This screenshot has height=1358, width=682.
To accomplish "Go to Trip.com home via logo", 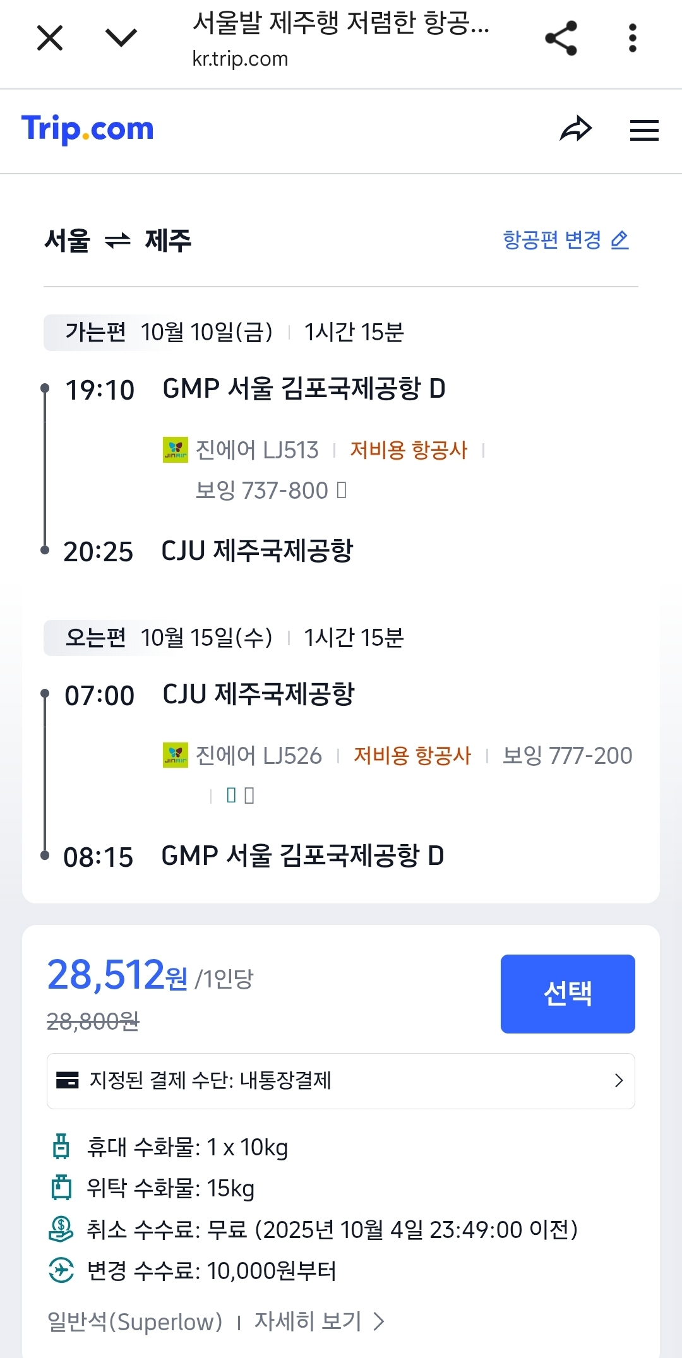I will pyautogui.click(x=88, y=129).
